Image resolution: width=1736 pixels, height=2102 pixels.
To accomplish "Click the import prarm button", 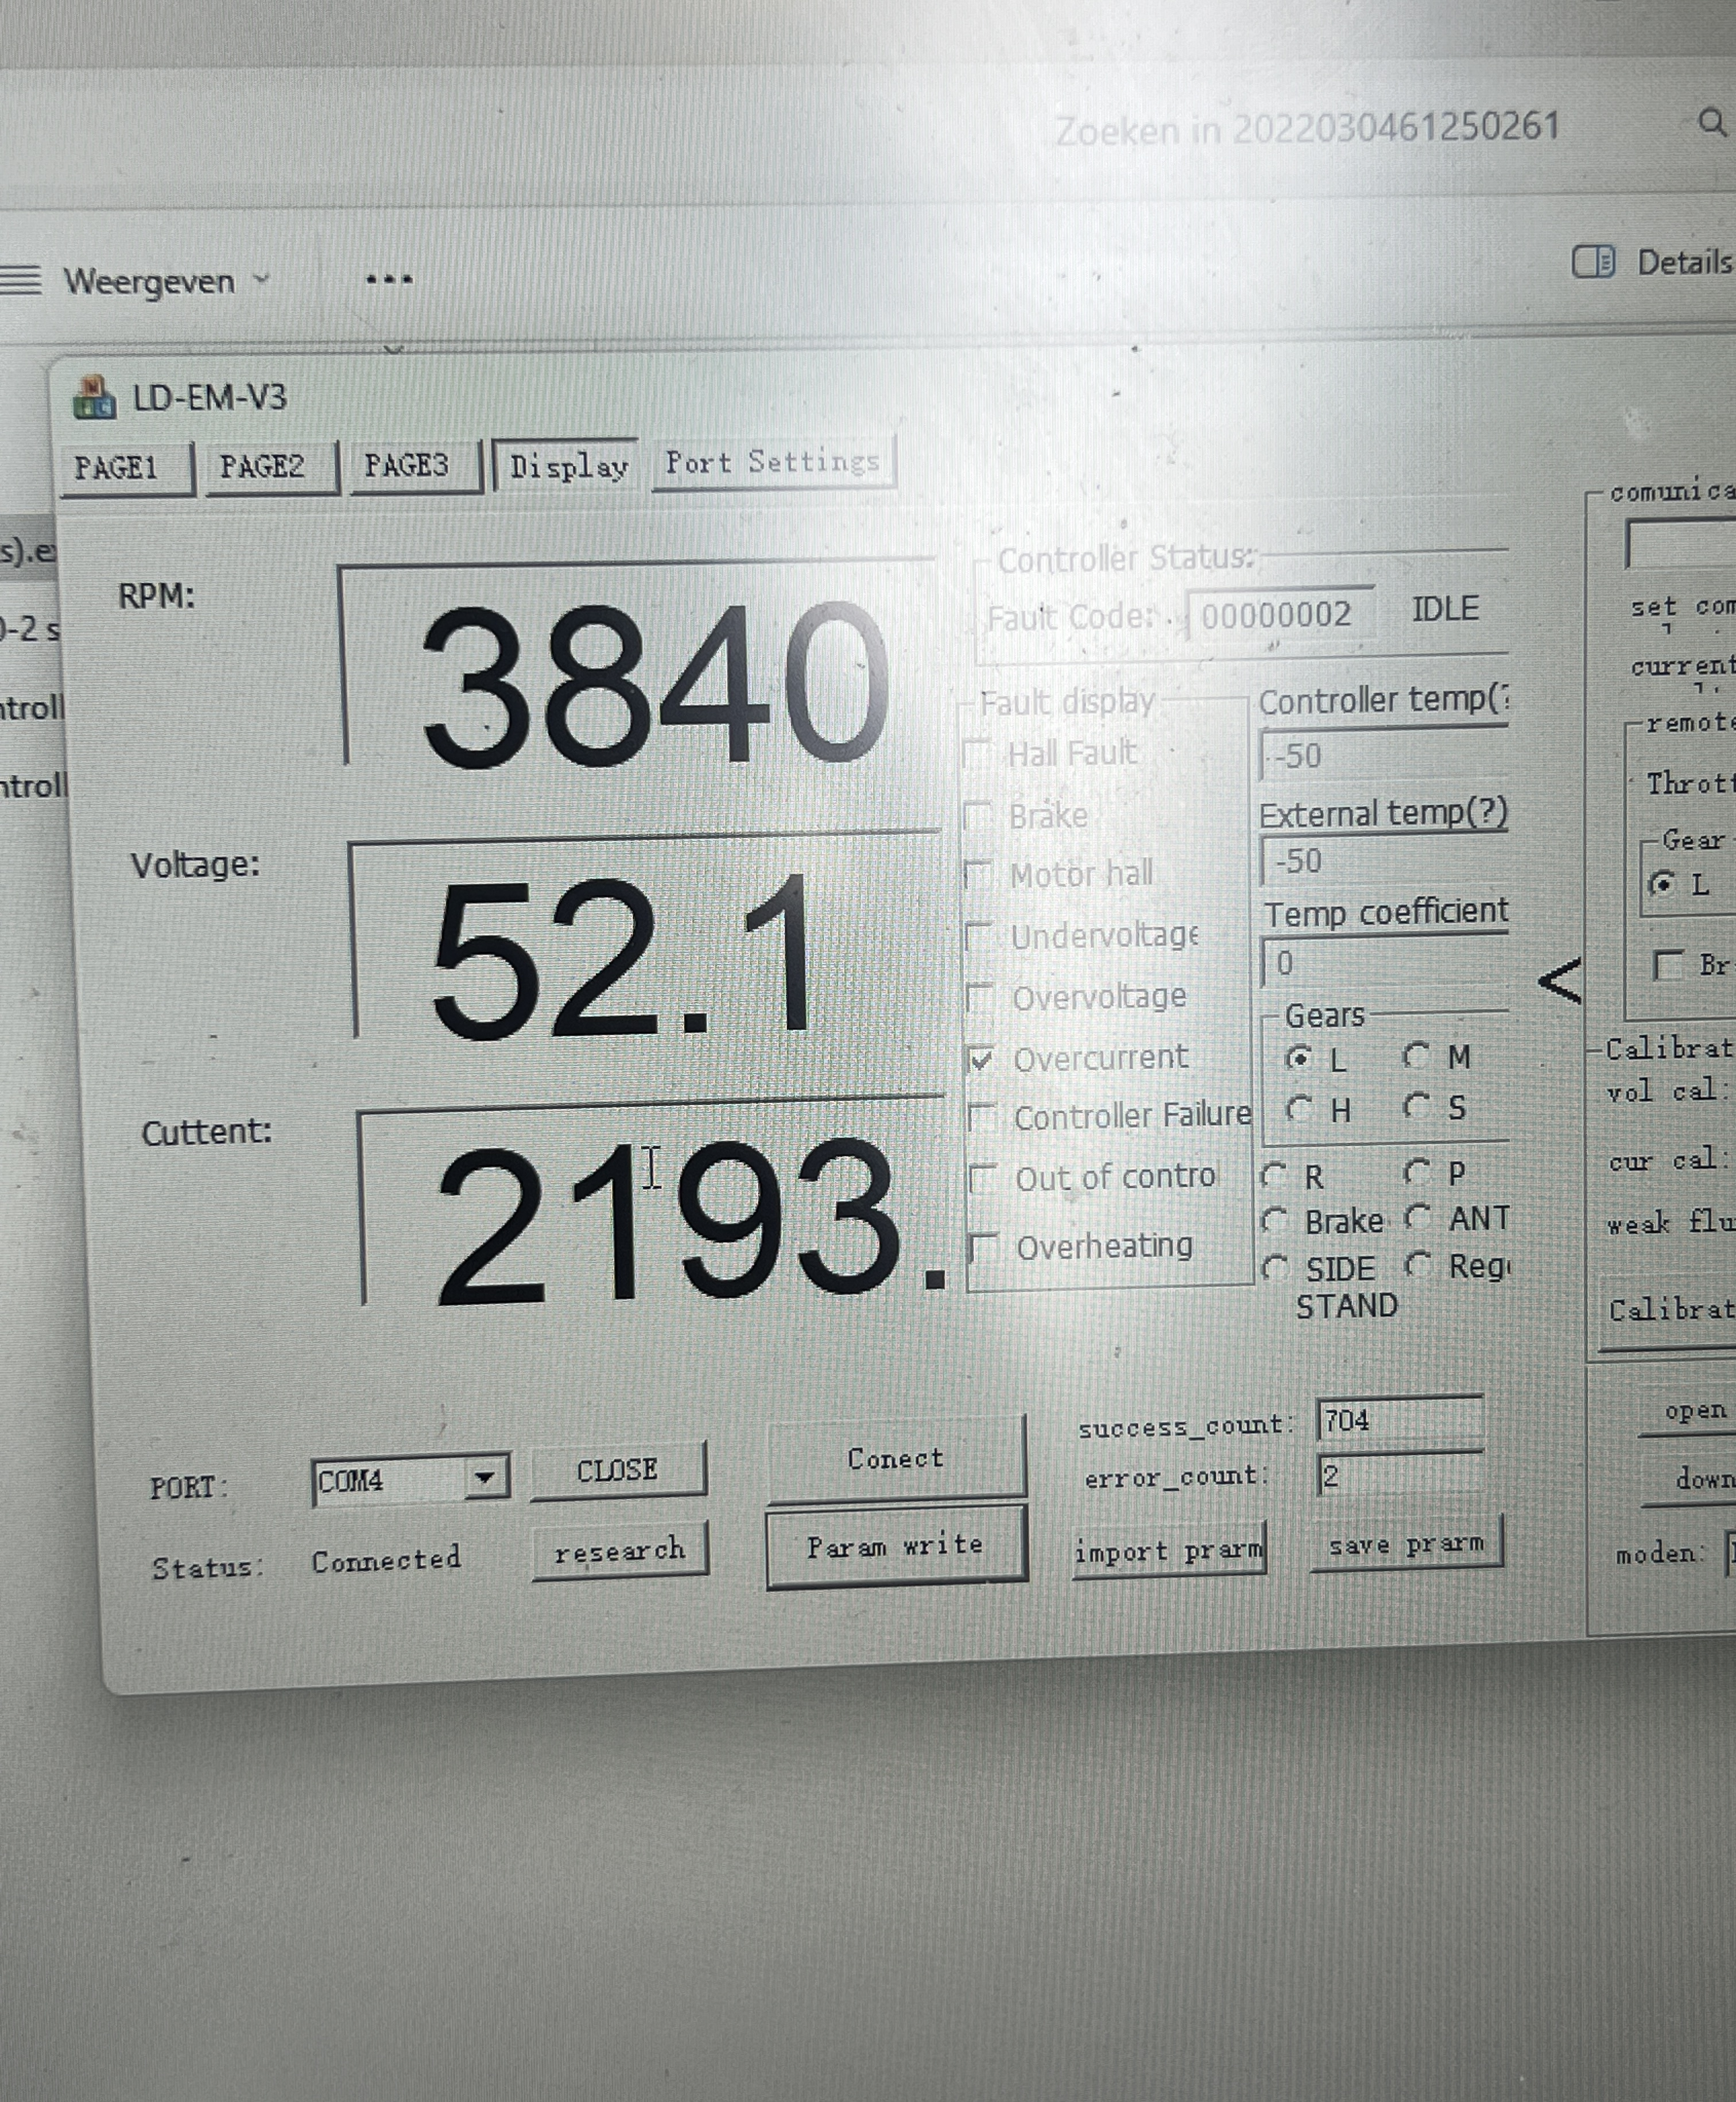I will [1168, 1551].
